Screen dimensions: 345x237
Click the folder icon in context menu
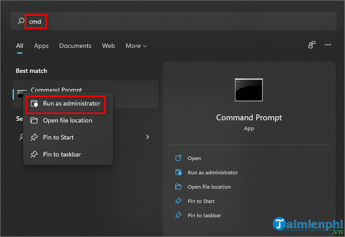point(34,120)
